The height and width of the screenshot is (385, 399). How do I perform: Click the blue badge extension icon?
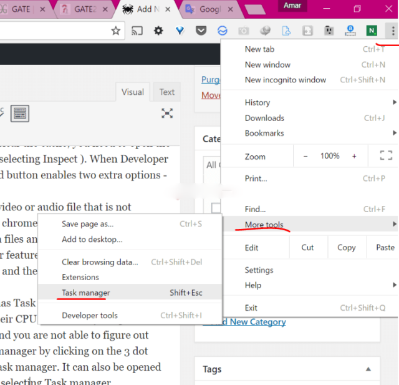(x=350, y=31)
